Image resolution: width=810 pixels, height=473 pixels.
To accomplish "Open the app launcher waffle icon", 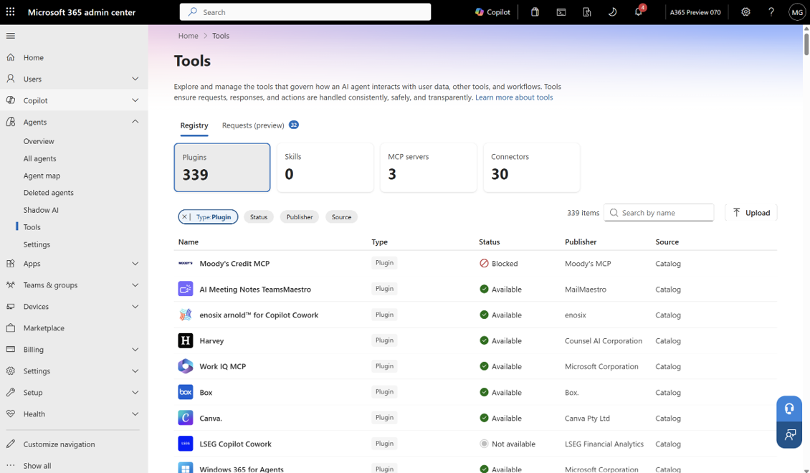I will coord(10,12).
